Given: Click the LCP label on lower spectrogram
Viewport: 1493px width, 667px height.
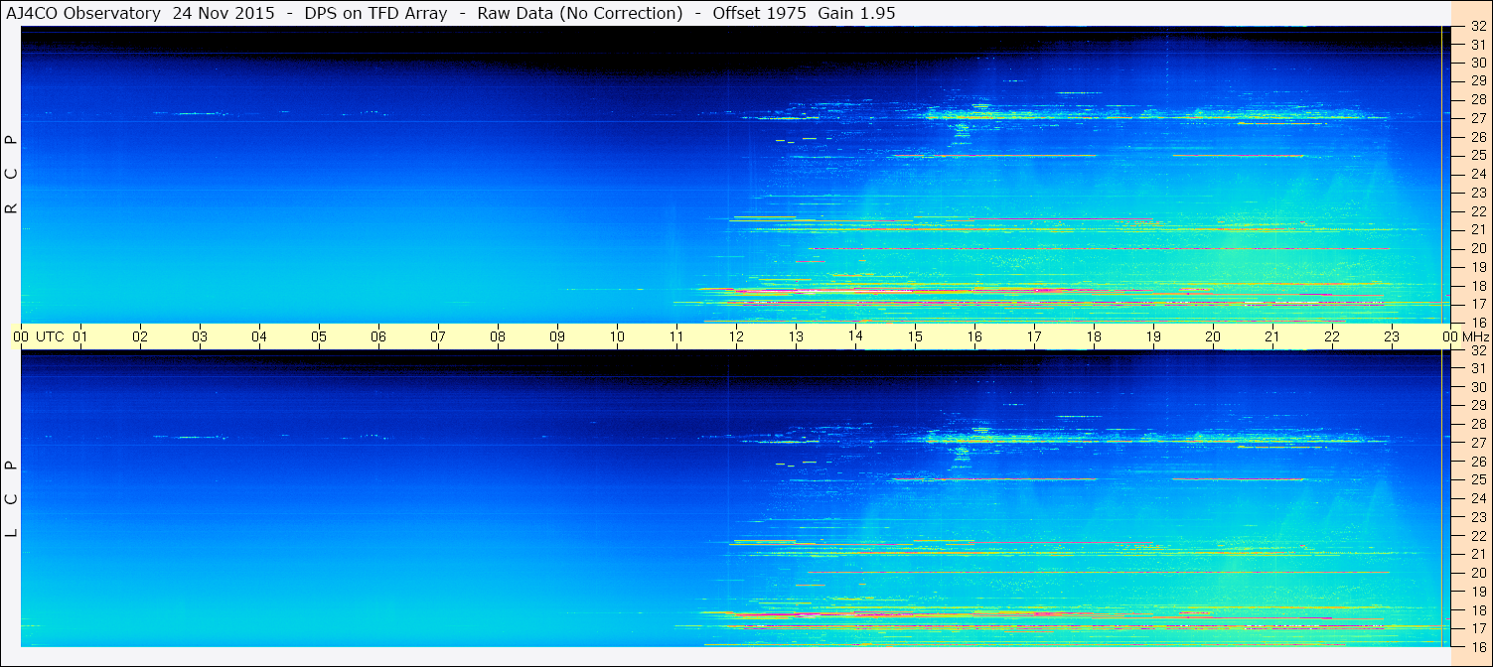Looking at the screenshot, I should [11, 499].
